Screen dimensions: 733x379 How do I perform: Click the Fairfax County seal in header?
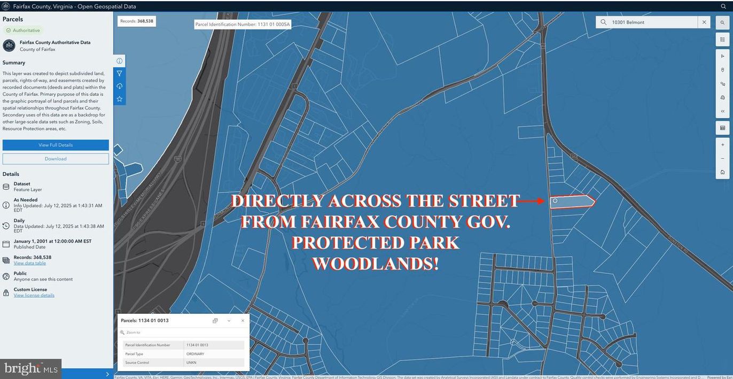[6, 6]
